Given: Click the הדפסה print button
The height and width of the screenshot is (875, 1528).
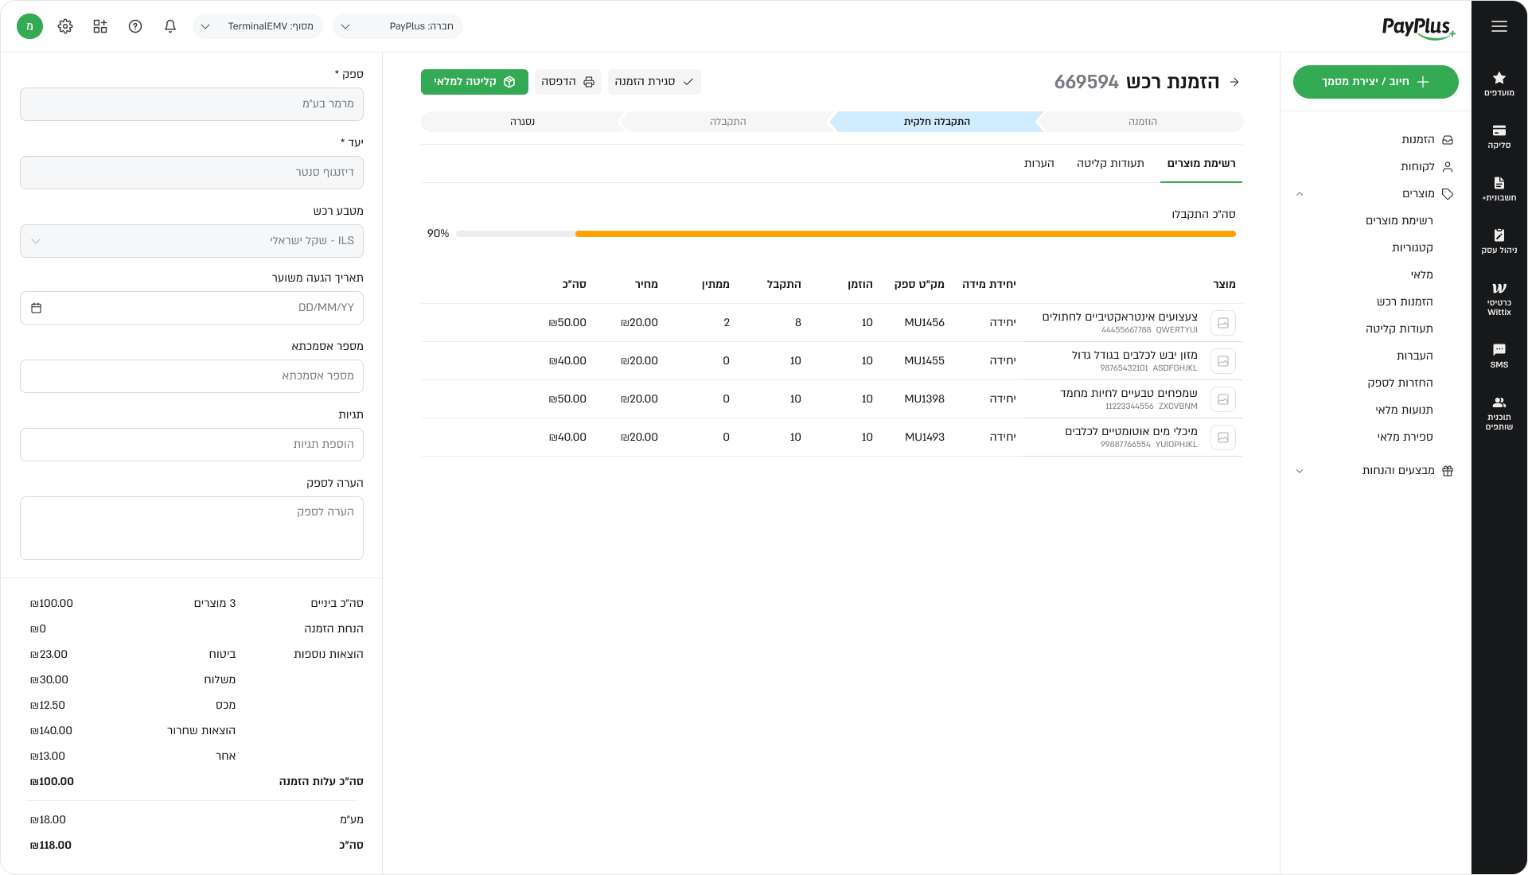Looking at the screenshot, I should coord(567,82).
